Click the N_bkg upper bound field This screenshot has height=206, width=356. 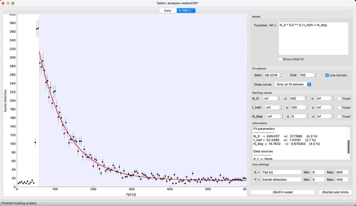[x=324, y=116]
